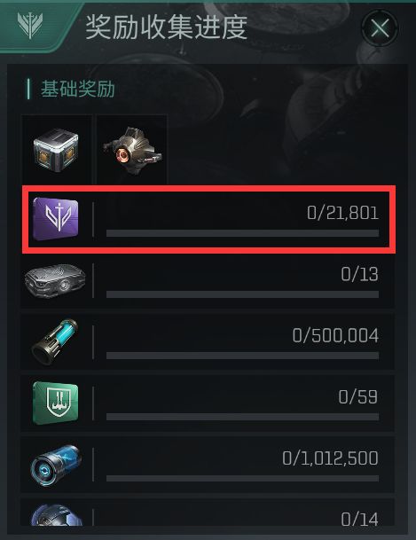Click the 0/500,004 progress bar
This screenshot has height=540, width=416.
242,356
